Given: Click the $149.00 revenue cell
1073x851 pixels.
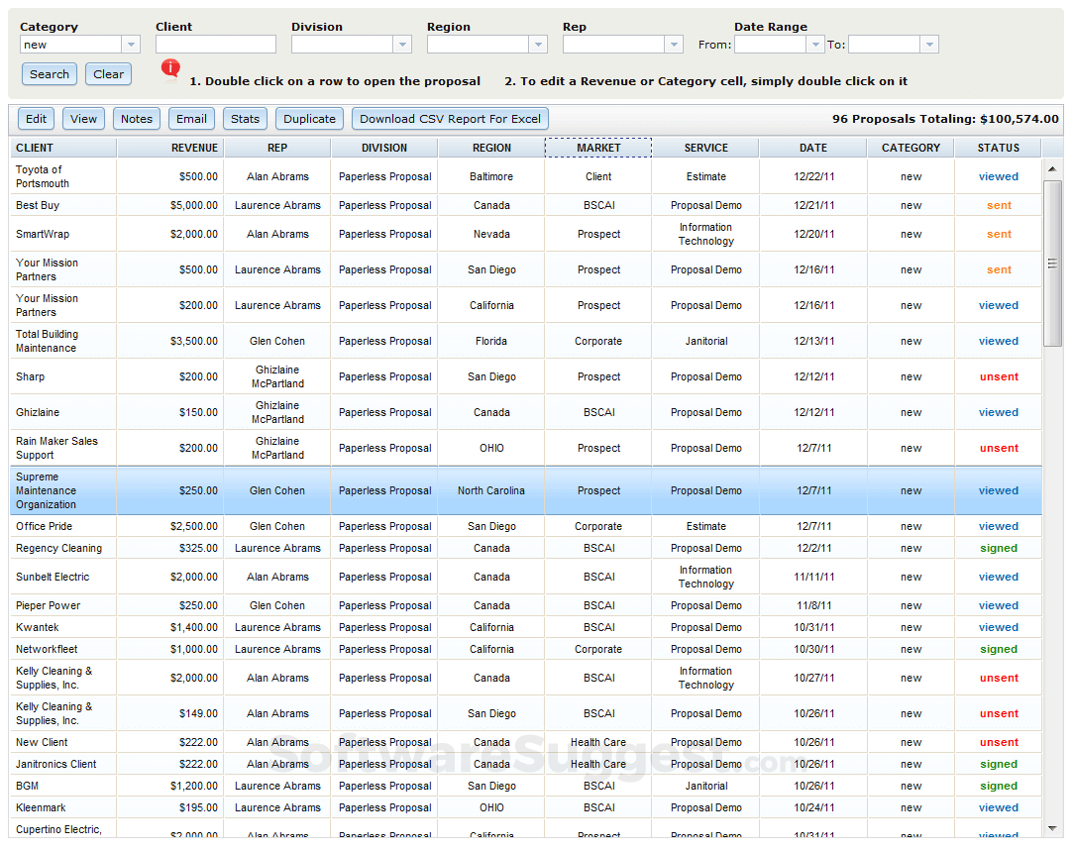Looking at the screenshot, I should [170, 713].
